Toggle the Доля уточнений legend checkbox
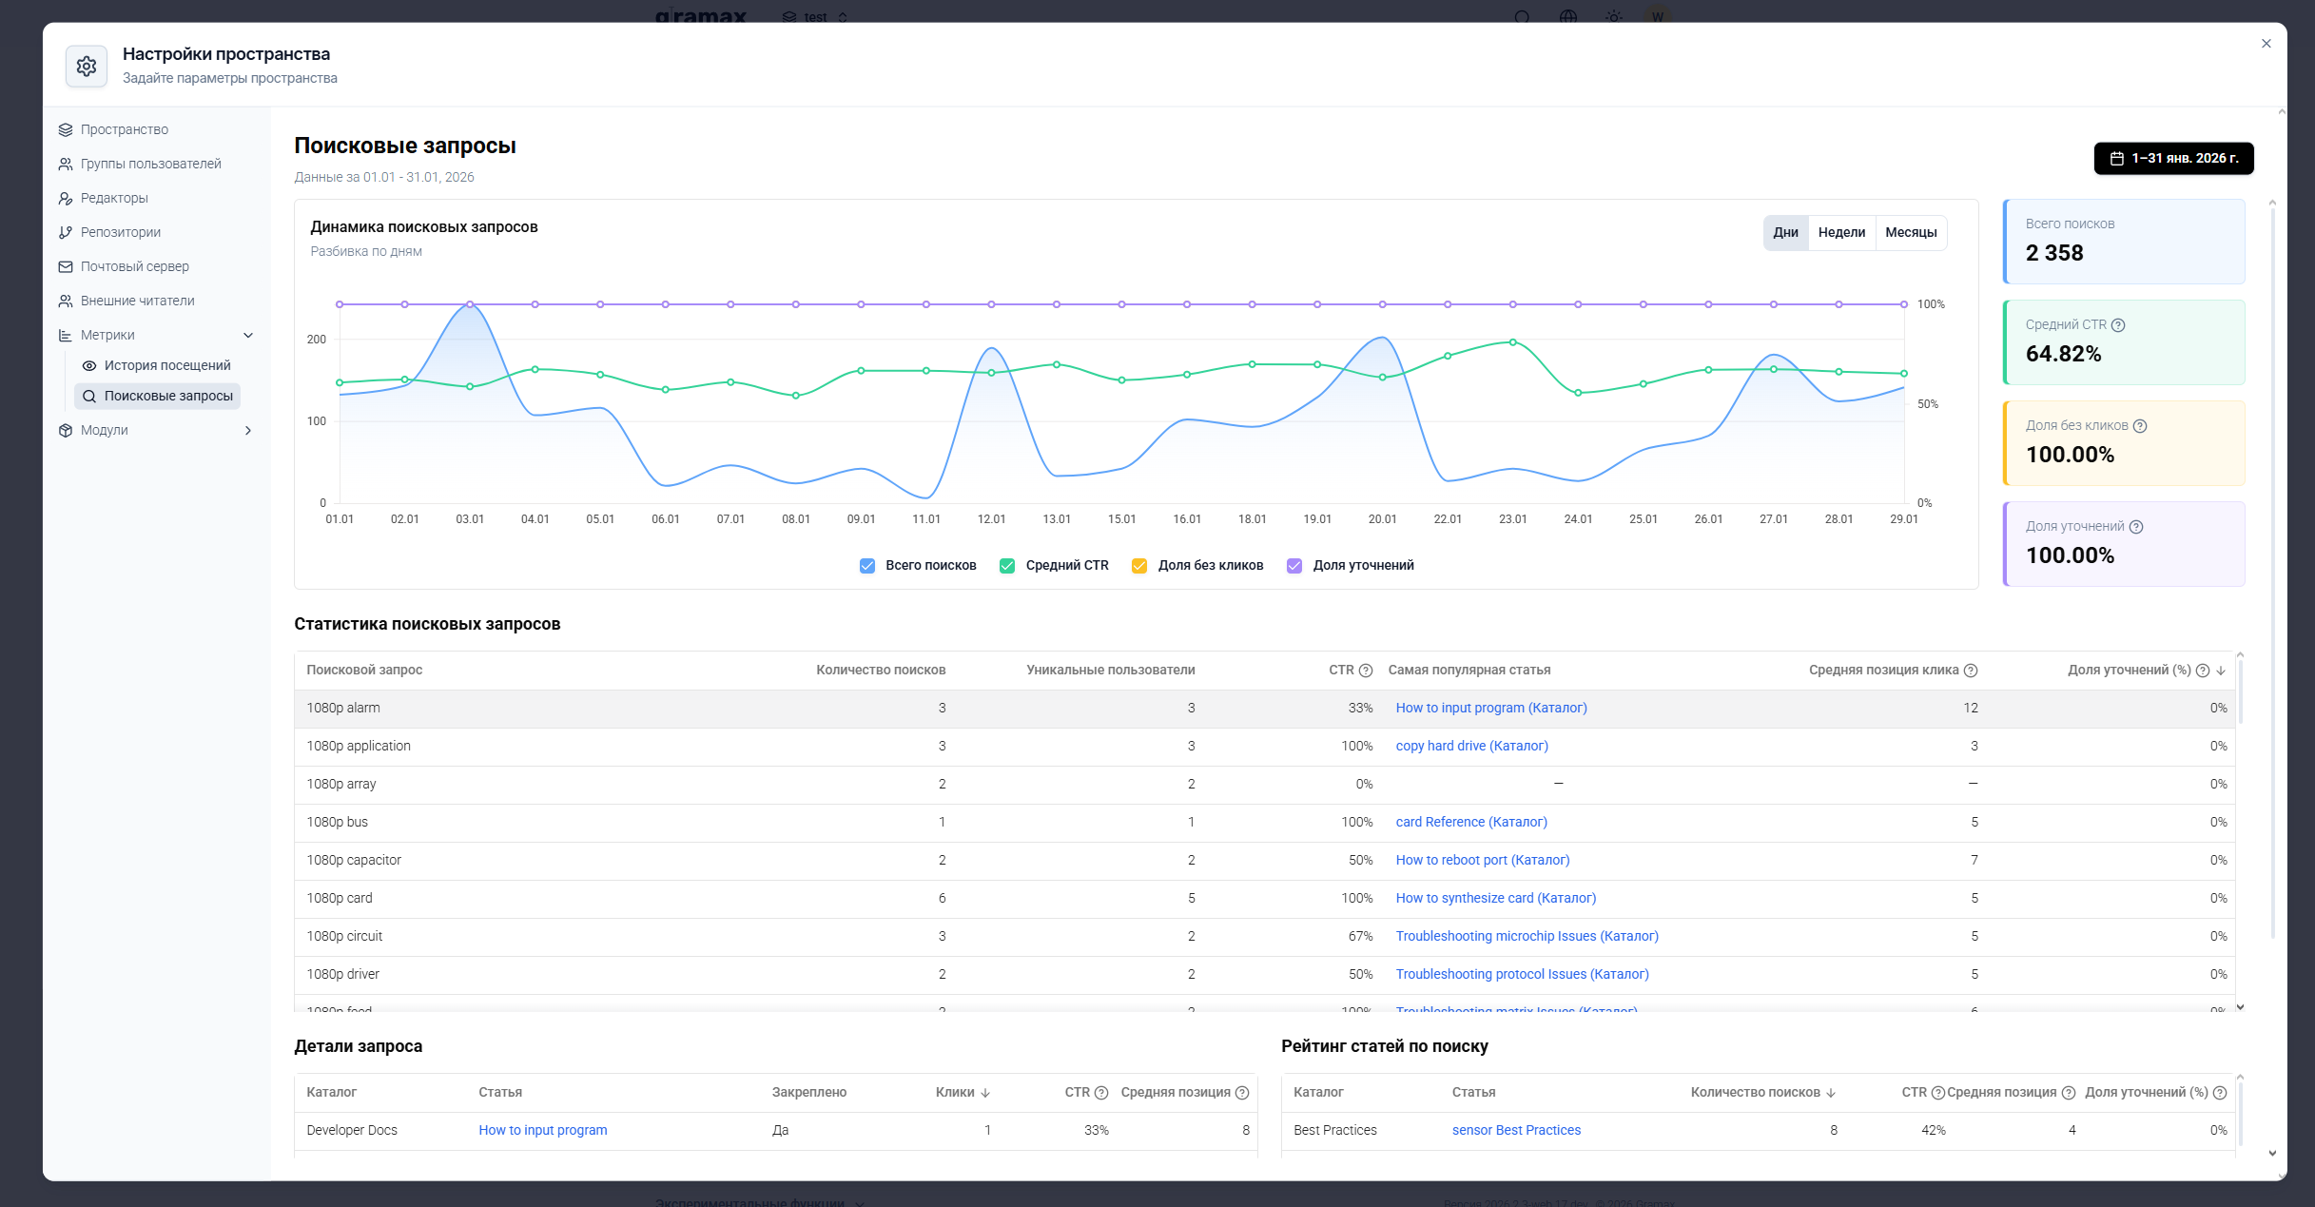The image size is (2315, 1207). (1294, 566)
